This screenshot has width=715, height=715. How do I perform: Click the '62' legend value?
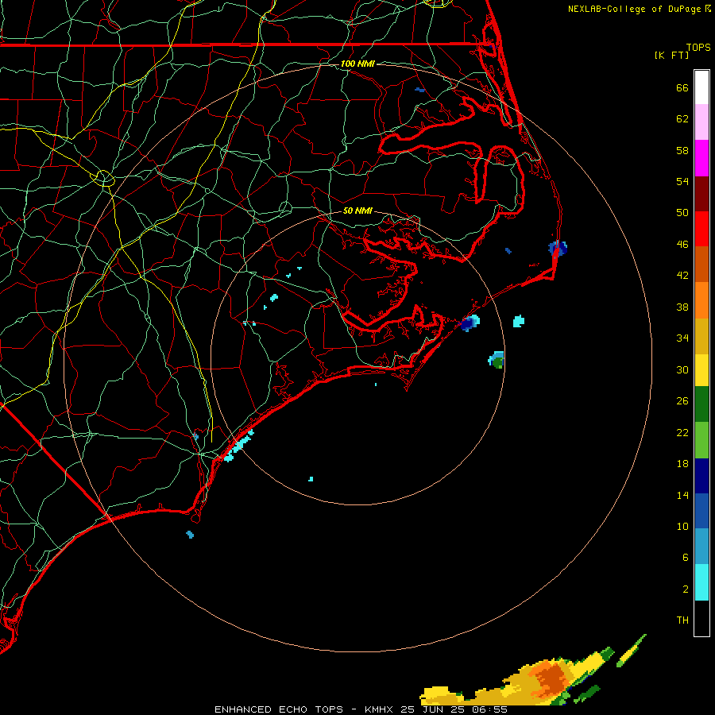pyautogui.click(x=682, y=119)
